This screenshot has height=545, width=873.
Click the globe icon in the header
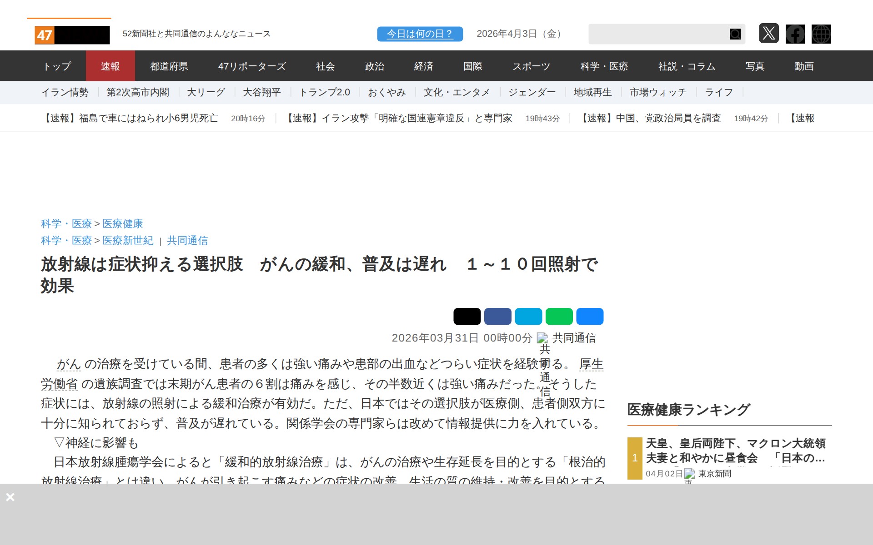click(821, 34)
